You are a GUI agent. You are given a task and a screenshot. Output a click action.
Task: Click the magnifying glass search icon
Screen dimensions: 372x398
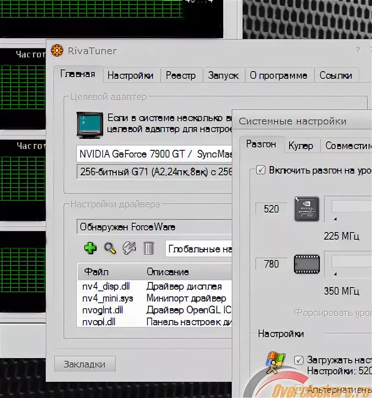pyautogui.click(x=110, y=248)
